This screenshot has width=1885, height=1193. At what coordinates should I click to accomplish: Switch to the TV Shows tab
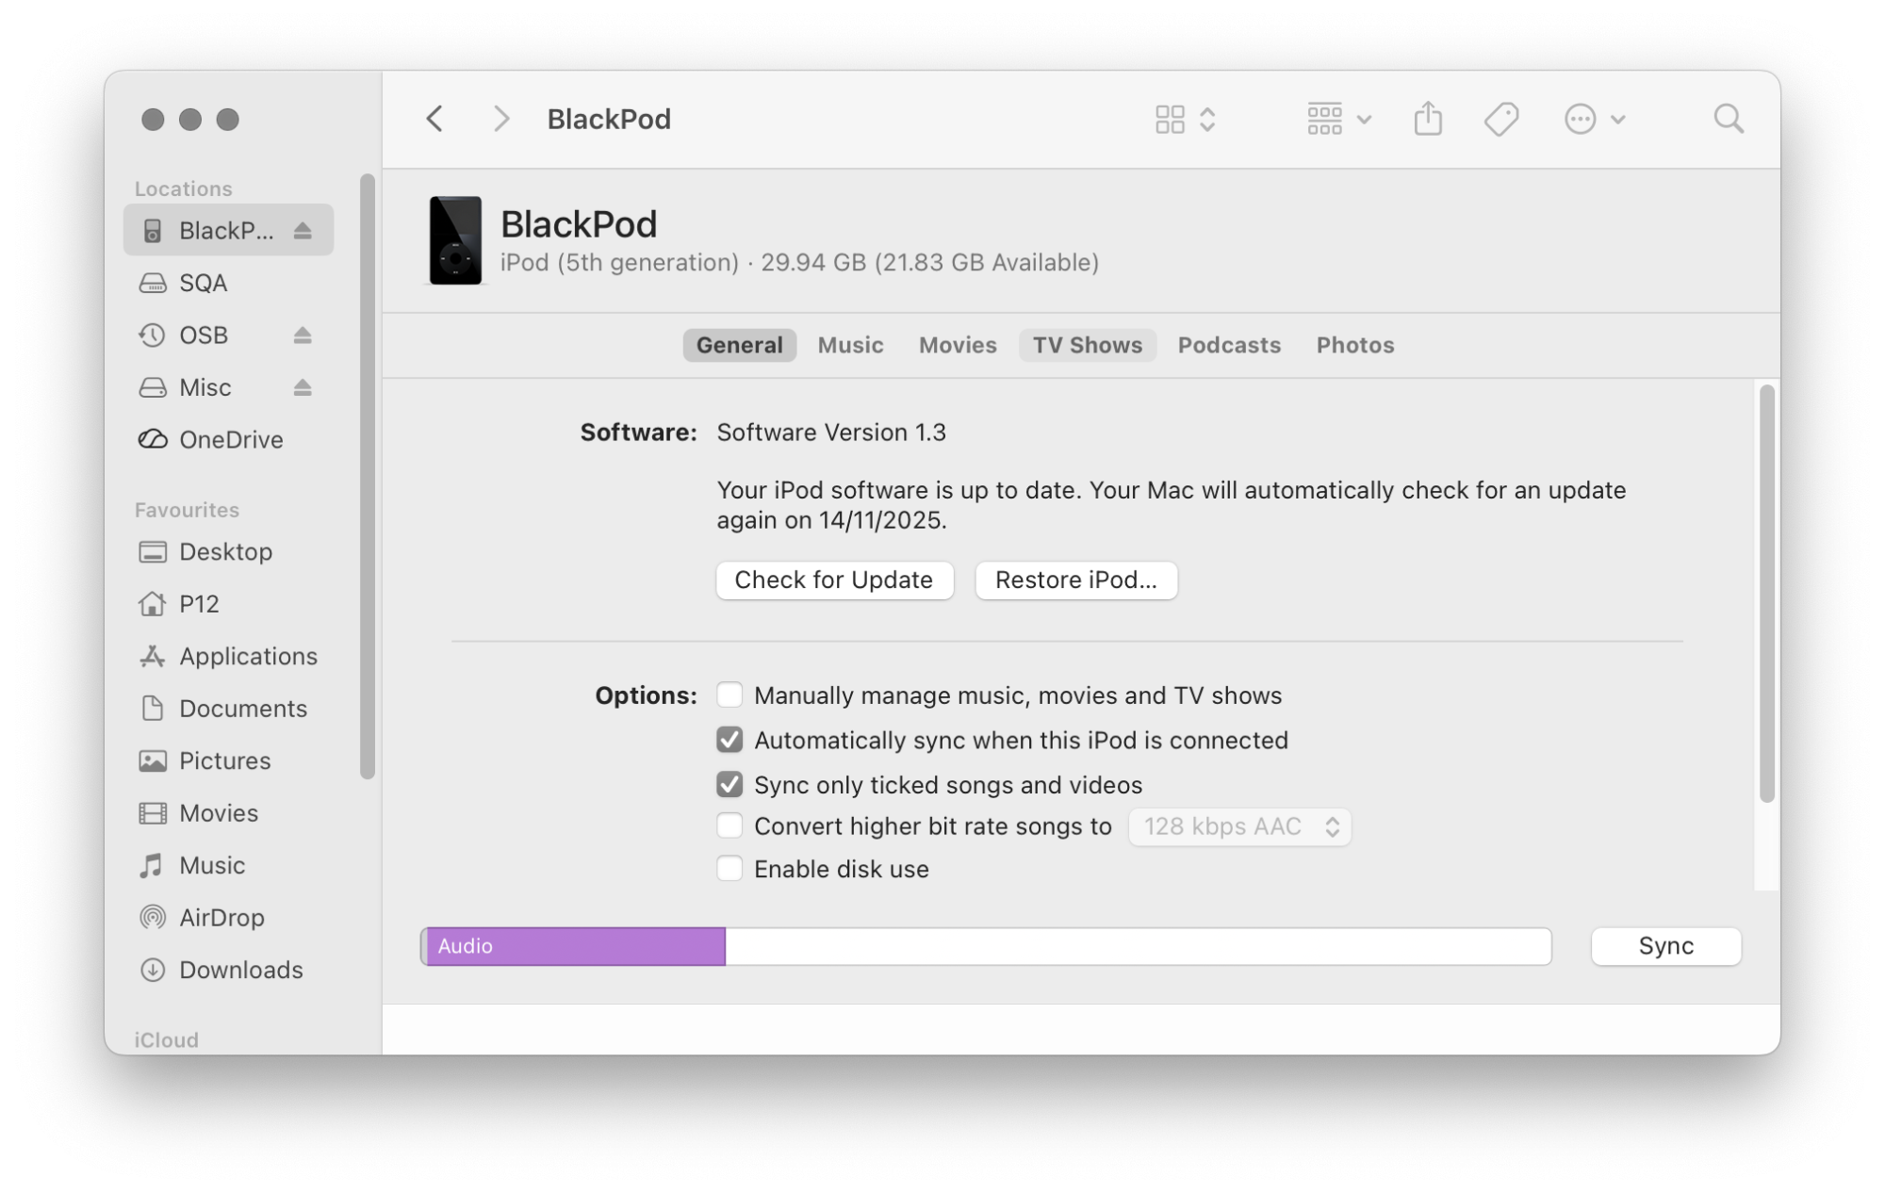pos(1087,345)
